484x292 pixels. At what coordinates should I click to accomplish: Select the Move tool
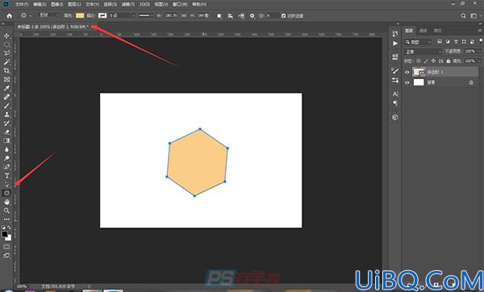pyautogui.click(x=6, y=35)
